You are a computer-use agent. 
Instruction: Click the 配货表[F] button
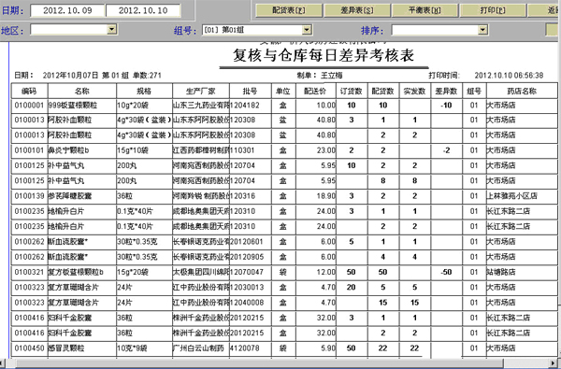pyautogui.click(x=289, y=10)
